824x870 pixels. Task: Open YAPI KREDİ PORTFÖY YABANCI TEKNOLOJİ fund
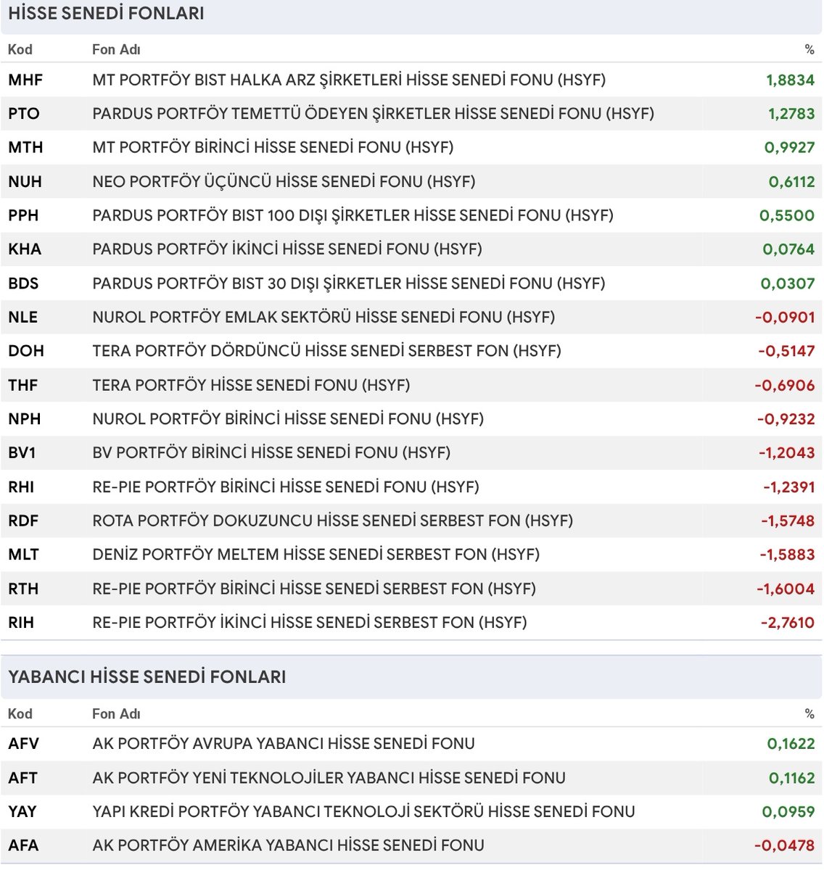(363, 812)
